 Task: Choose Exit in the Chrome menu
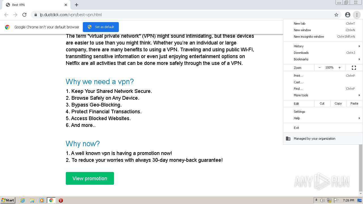click(x=323, y=128)
